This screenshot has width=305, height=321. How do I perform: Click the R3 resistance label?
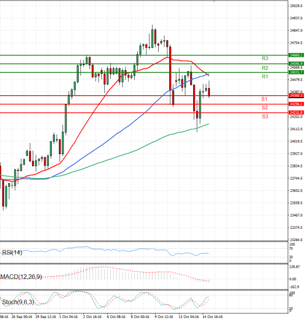pos(265,59)
